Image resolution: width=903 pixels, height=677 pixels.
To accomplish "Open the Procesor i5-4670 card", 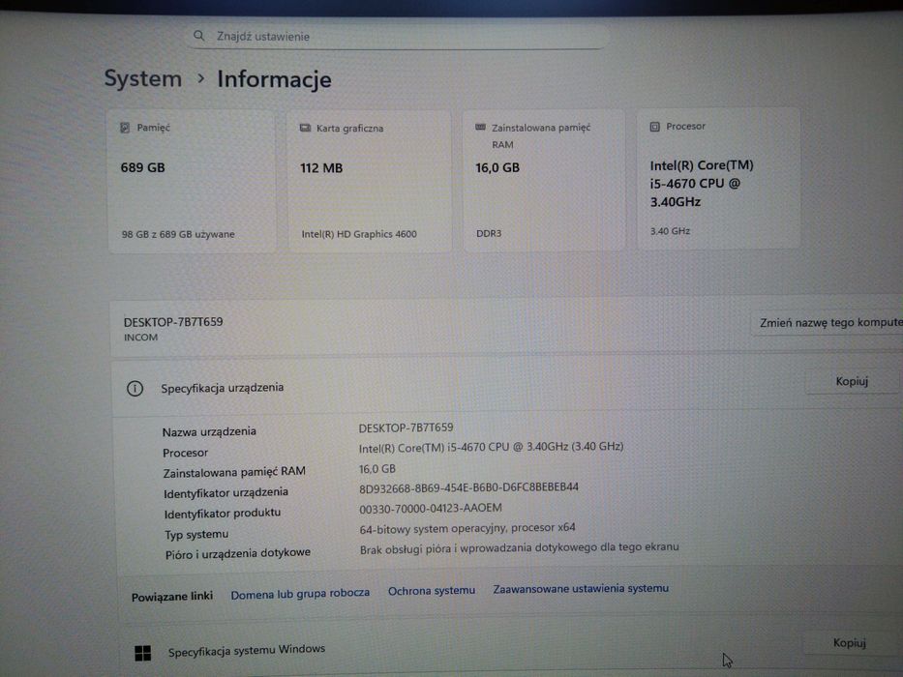I will point(718,179).
